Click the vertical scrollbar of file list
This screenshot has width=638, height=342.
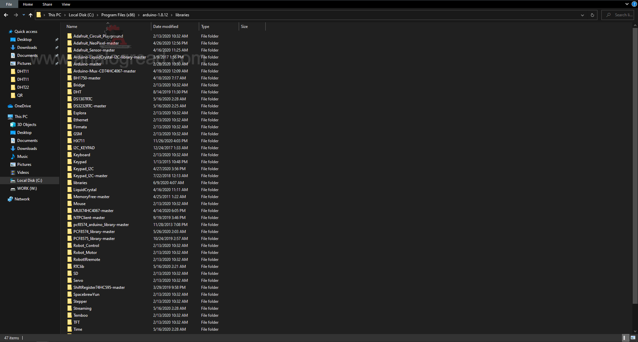(x=635, y=165)
